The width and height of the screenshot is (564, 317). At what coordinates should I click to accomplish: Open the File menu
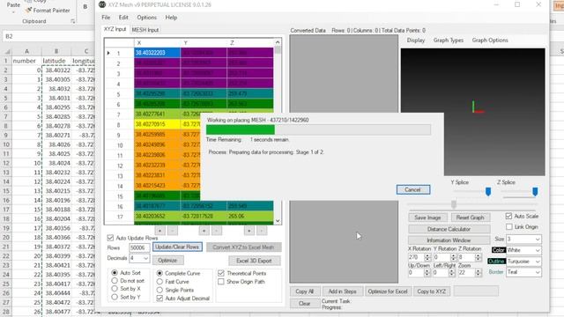coord(106,18)
